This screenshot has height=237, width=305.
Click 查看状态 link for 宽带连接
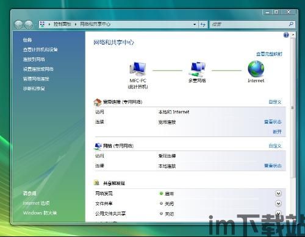click(273, 122)
